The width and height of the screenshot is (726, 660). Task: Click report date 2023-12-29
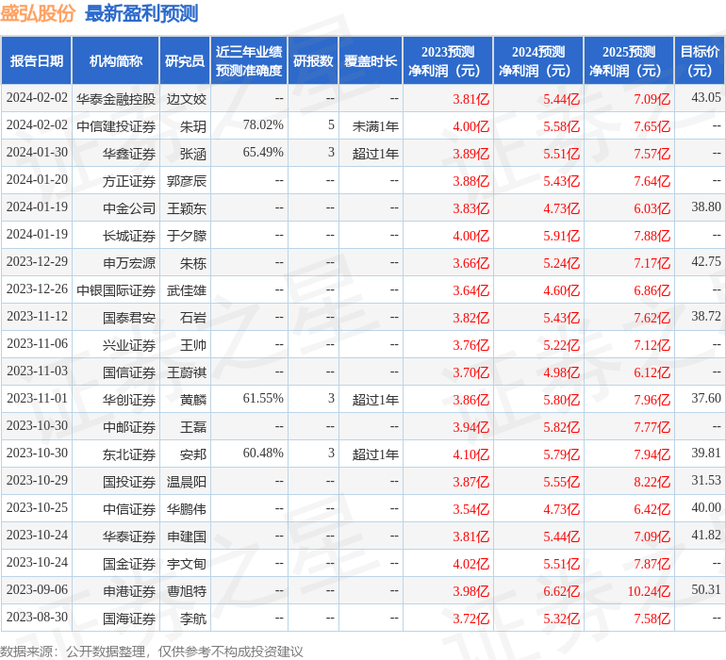tap(37, 261)
